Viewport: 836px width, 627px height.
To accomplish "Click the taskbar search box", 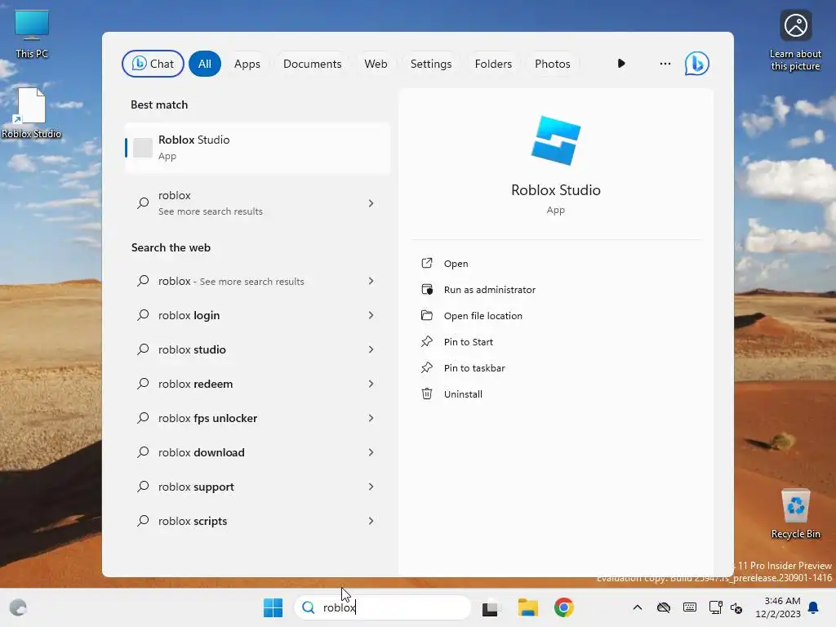I will tap(383, 607).
